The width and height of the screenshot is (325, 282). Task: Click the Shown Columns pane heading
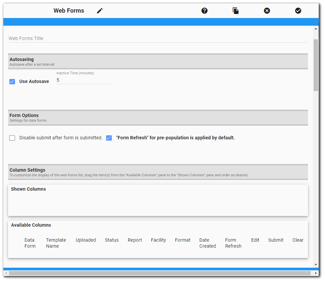28,189
